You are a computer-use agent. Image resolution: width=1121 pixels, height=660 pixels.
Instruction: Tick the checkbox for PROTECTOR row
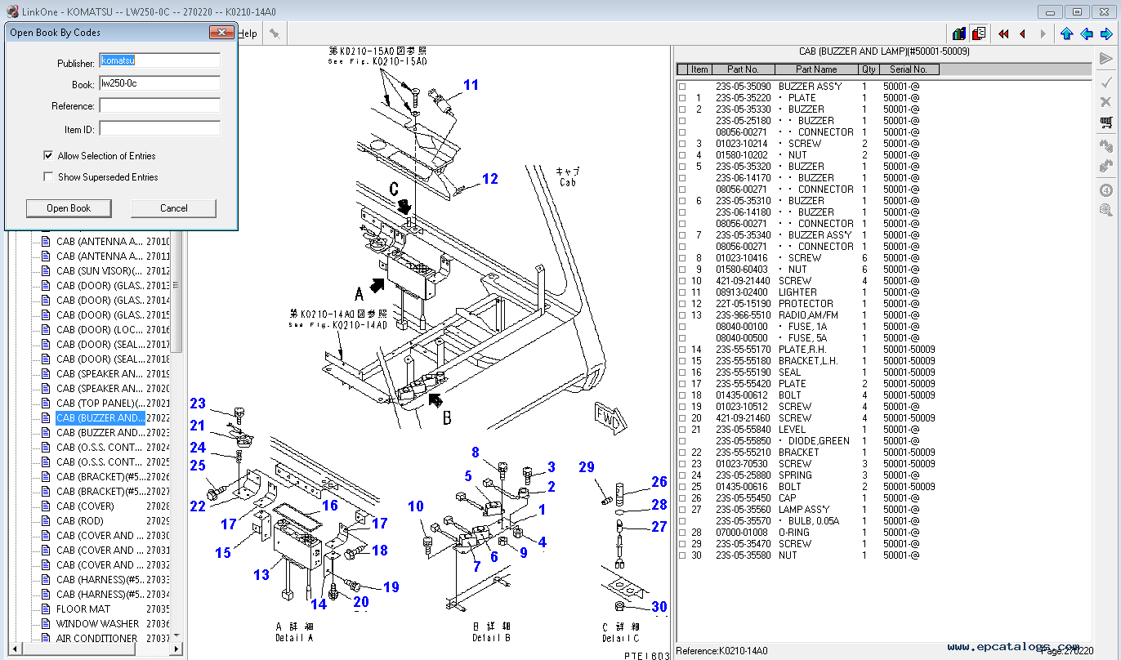[x=682, y=304]
